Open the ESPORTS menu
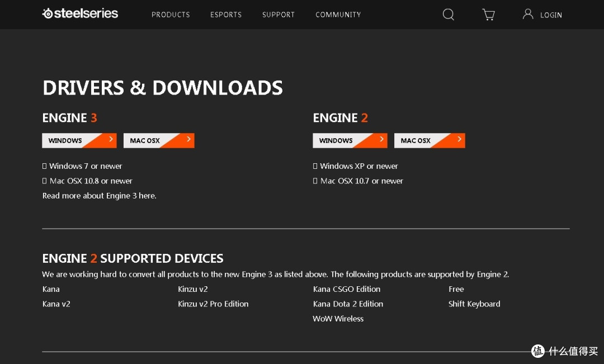The height and width of the screenshot is (364, 604). pos(226,15)
